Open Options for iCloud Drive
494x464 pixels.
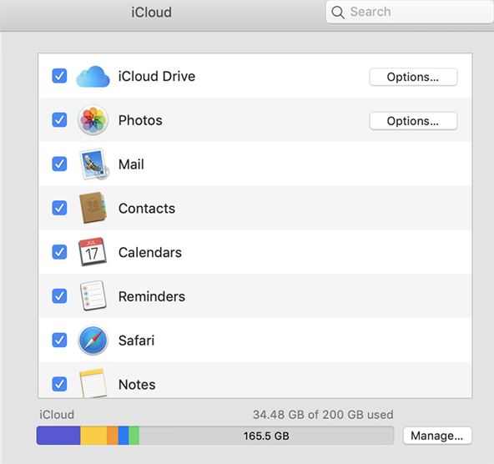point(413,77)
